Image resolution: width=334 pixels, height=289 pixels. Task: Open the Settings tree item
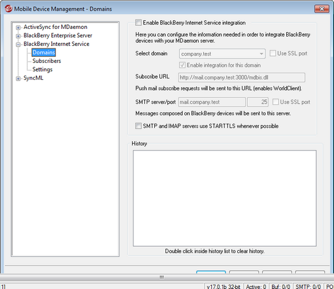42,69
